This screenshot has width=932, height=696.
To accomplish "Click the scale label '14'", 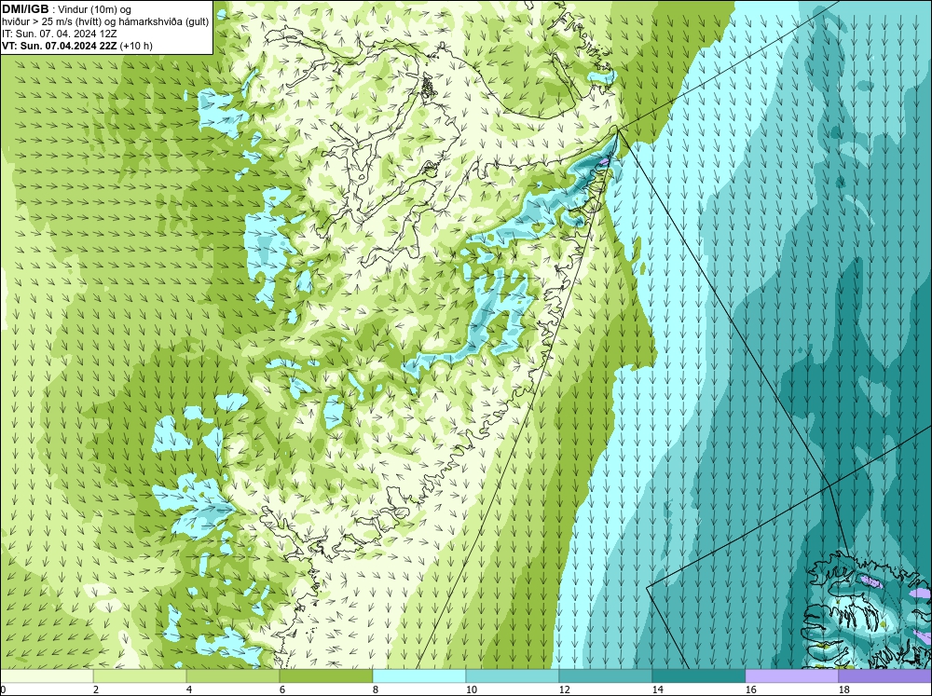I will tap(657, 689).
